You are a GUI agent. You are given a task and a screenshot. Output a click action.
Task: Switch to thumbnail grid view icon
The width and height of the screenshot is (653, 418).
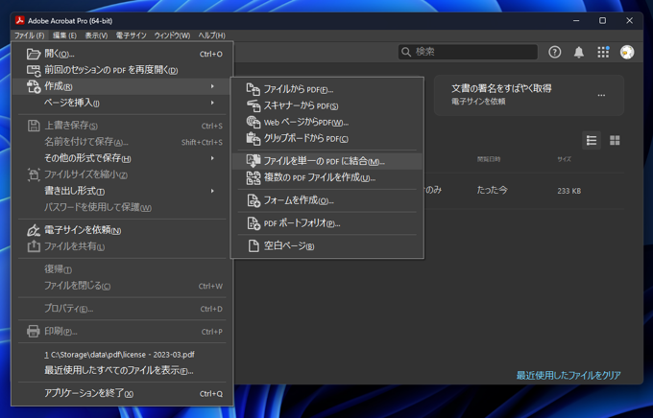tap(615, 141)
